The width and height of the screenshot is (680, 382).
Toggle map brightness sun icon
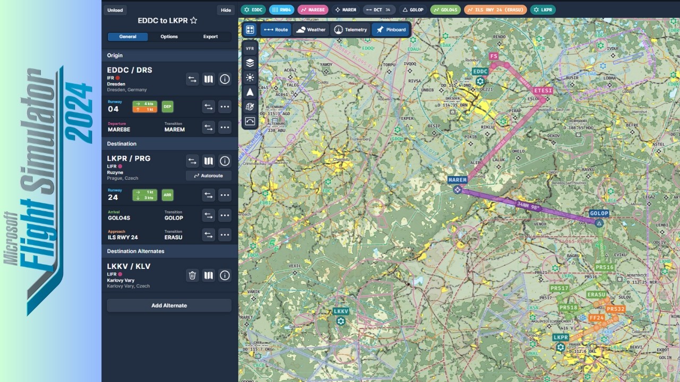250,77
